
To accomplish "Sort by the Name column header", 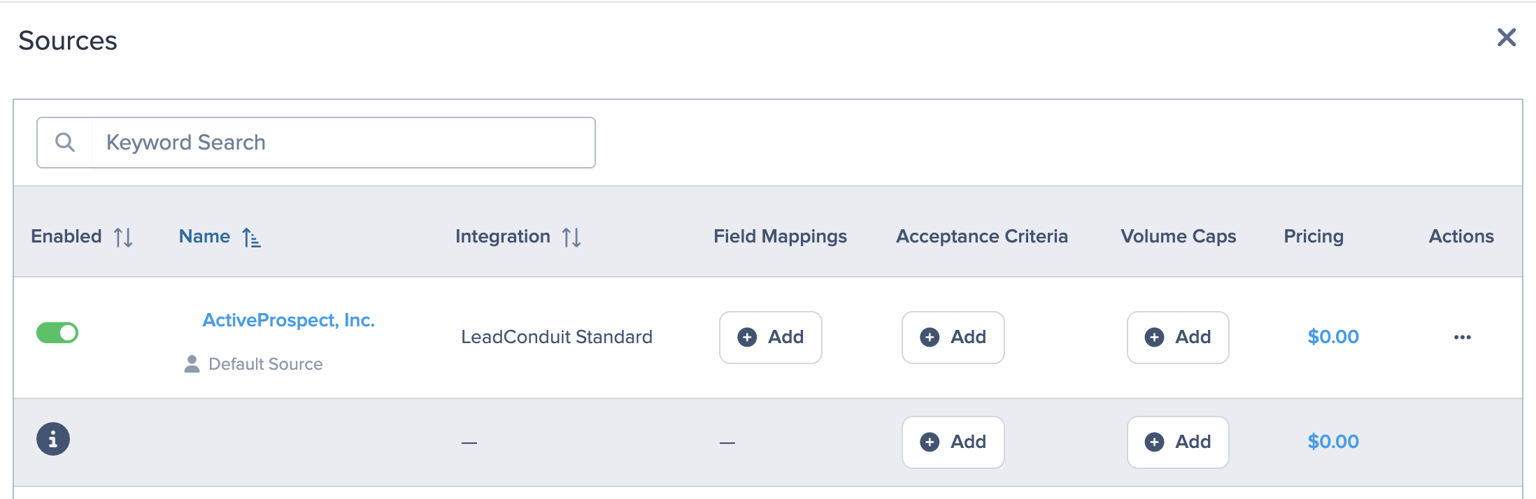I will (x=204, y=237).
